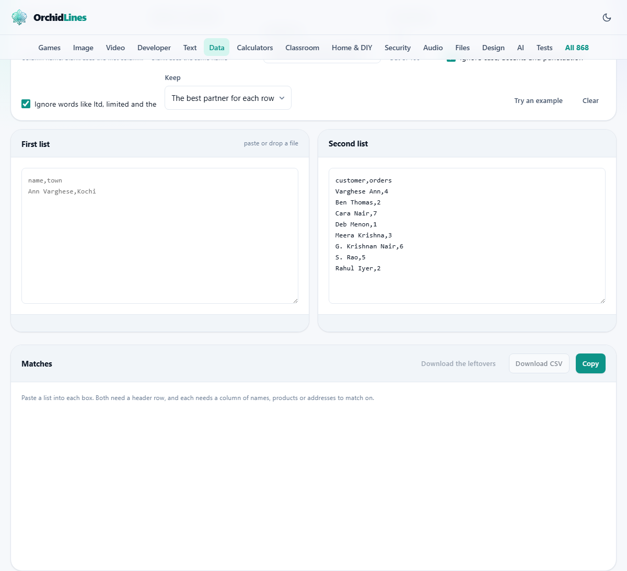Show All 868 tools

pyautogui.click(x=577, y=48)
